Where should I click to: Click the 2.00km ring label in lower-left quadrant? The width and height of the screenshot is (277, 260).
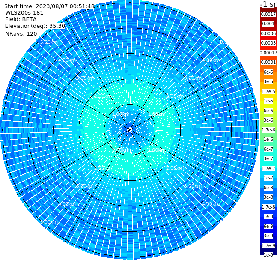coord(103,168)
